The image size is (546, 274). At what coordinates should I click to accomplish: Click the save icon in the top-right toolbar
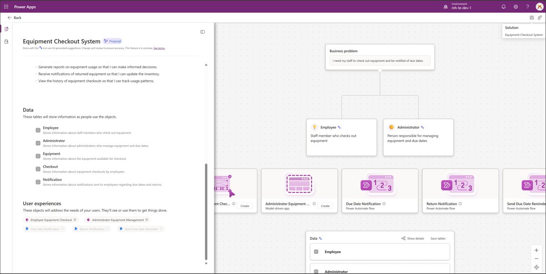(531, 18)
